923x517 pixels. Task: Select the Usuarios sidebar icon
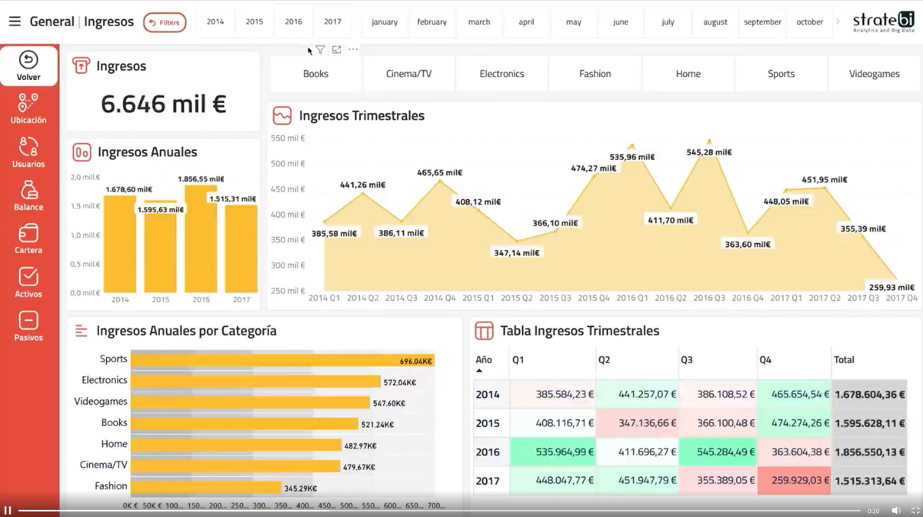28,147
